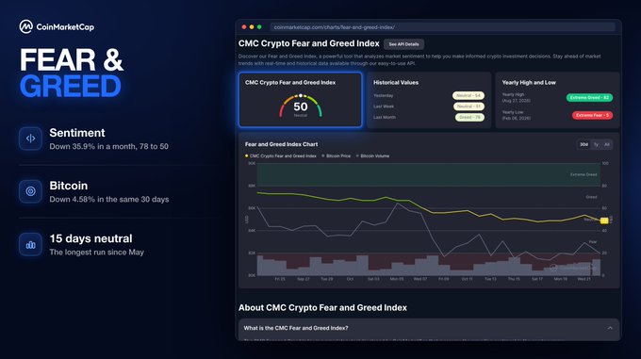Click the 'Greed - 78' last month badge
This screenshot has width=641, height=359.
469,117
